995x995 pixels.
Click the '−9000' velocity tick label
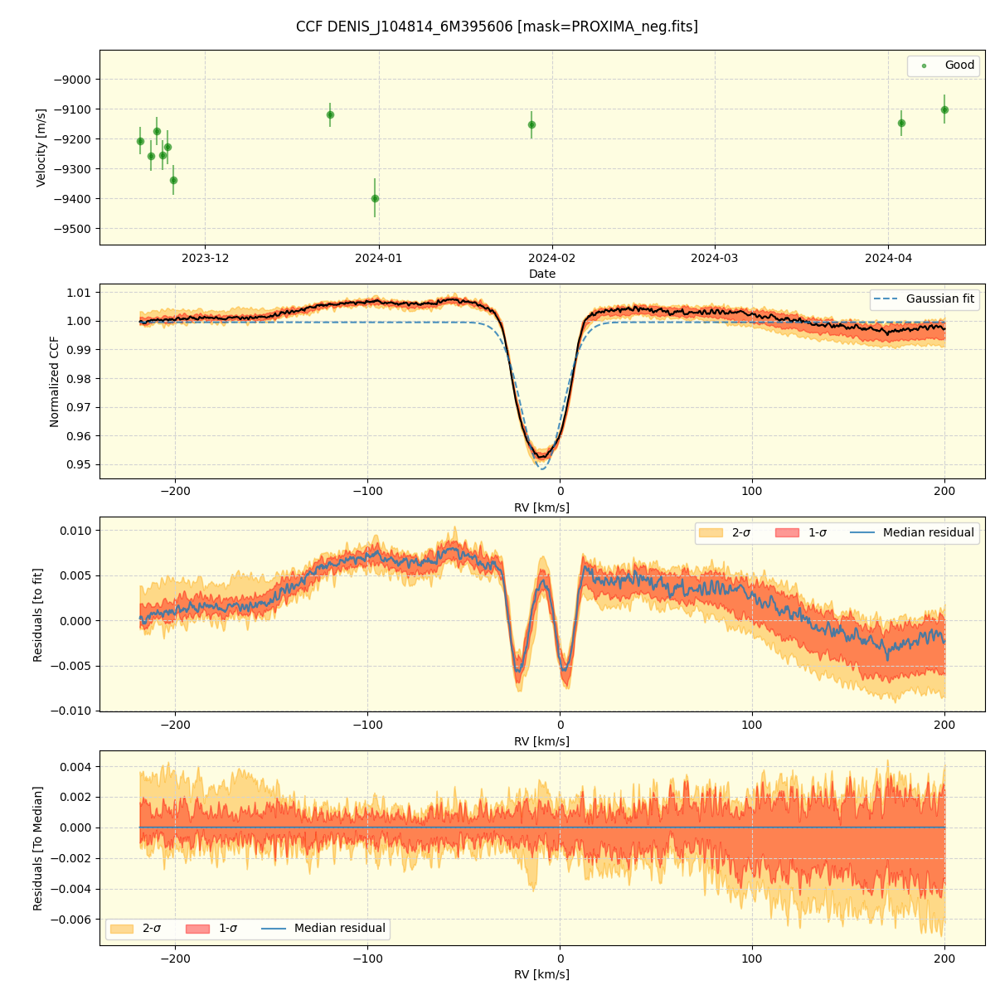point(73,80)
